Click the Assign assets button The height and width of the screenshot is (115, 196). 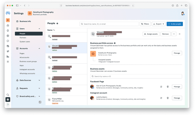click(x=151, y=34)
